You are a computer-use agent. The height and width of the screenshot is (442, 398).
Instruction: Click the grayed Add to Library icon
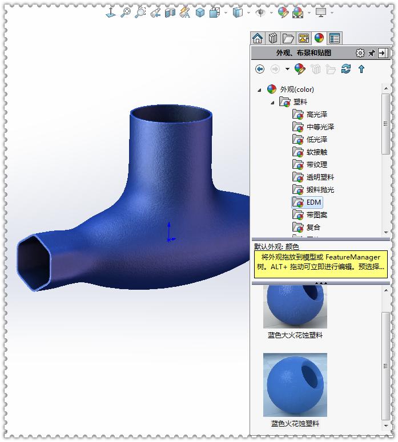click(316, 69)
